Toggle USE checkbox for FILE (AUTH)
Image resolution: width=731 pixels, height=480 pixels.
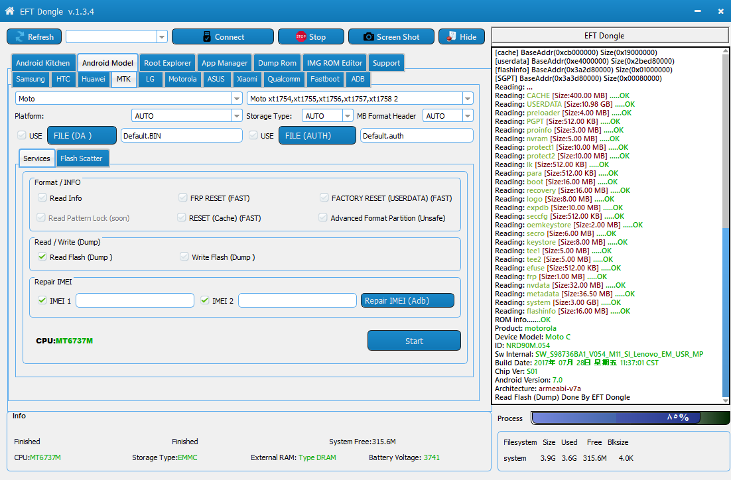tap(253, 135)
